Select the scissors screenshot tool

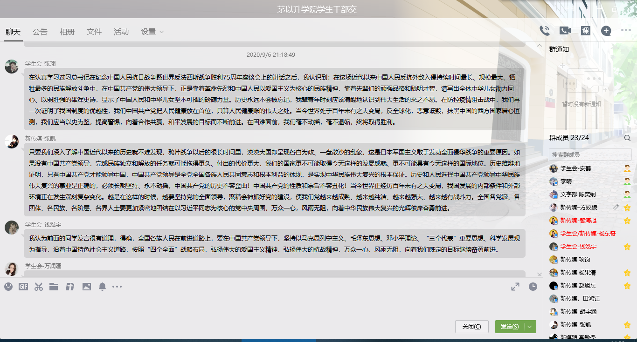click(x=38, y=287)
